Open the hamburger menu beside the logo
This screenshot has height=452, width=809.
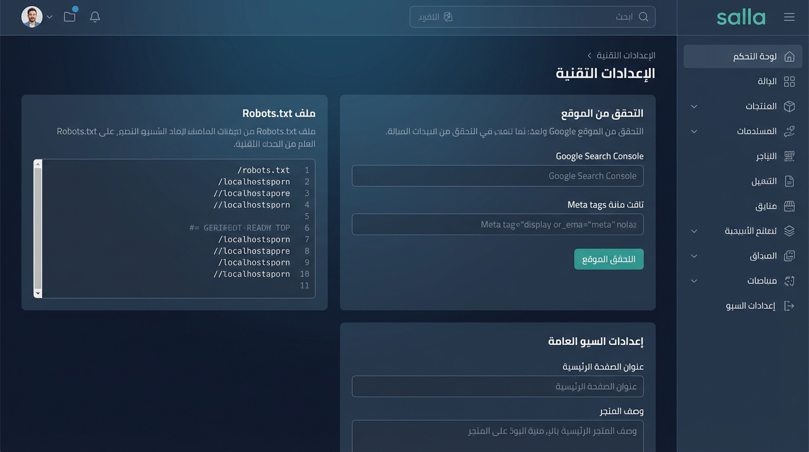tap(789, 16)
